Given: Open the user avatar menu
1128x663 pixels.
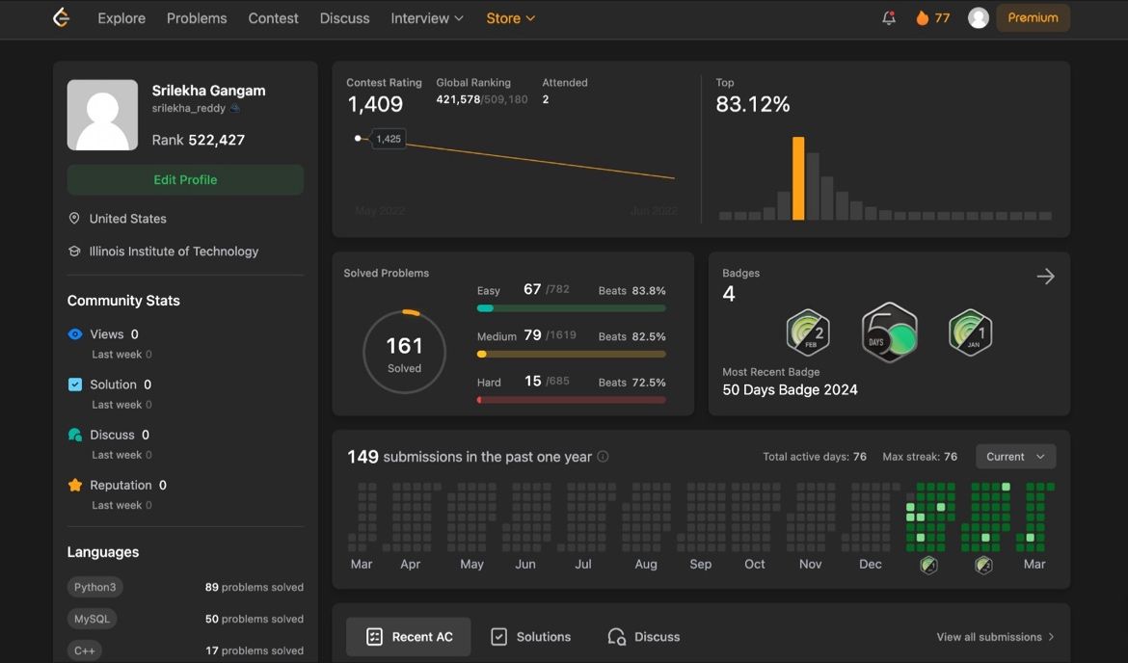Looking at the screenshot, I should click(x=979, y=18).
